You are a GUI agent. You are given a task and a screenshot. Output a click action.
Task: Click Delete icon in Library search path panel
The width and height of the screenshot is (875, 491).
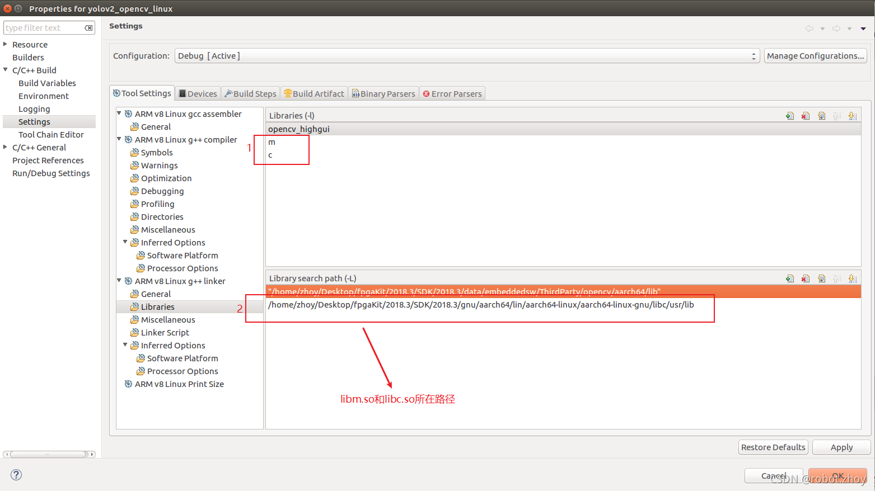(806, 278)
